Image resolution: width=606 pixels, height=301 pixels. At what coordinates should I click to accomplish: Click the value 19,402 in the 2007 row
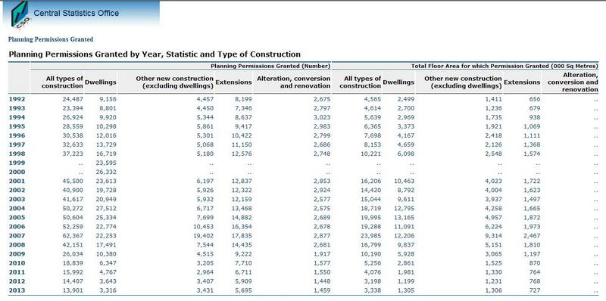(x=203, y=236)
